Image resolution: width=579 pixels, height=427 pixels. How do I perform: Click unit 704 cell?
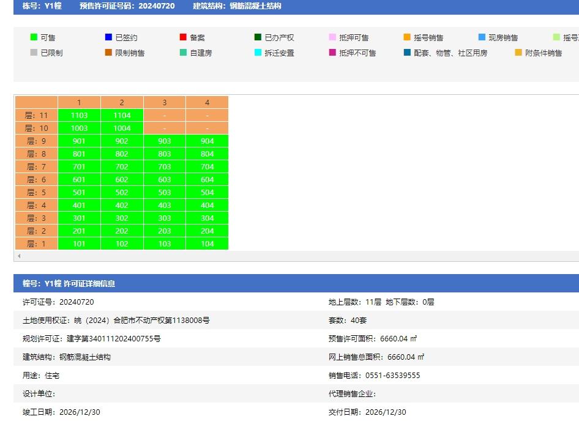(207, 167)
